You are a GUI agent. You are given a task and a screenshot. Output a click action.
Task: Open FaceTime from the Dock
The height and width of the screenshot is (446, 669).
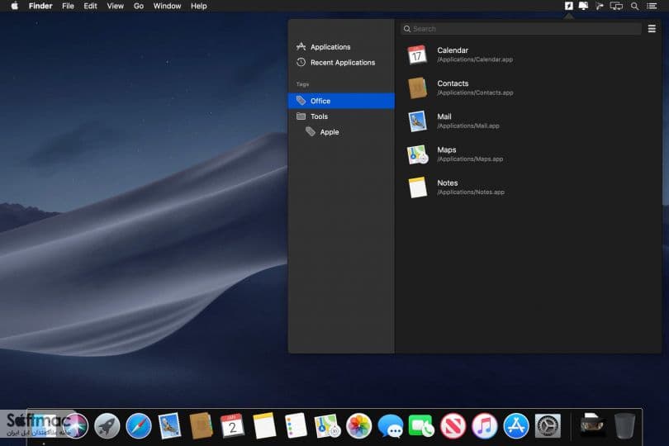click(421, 425)
